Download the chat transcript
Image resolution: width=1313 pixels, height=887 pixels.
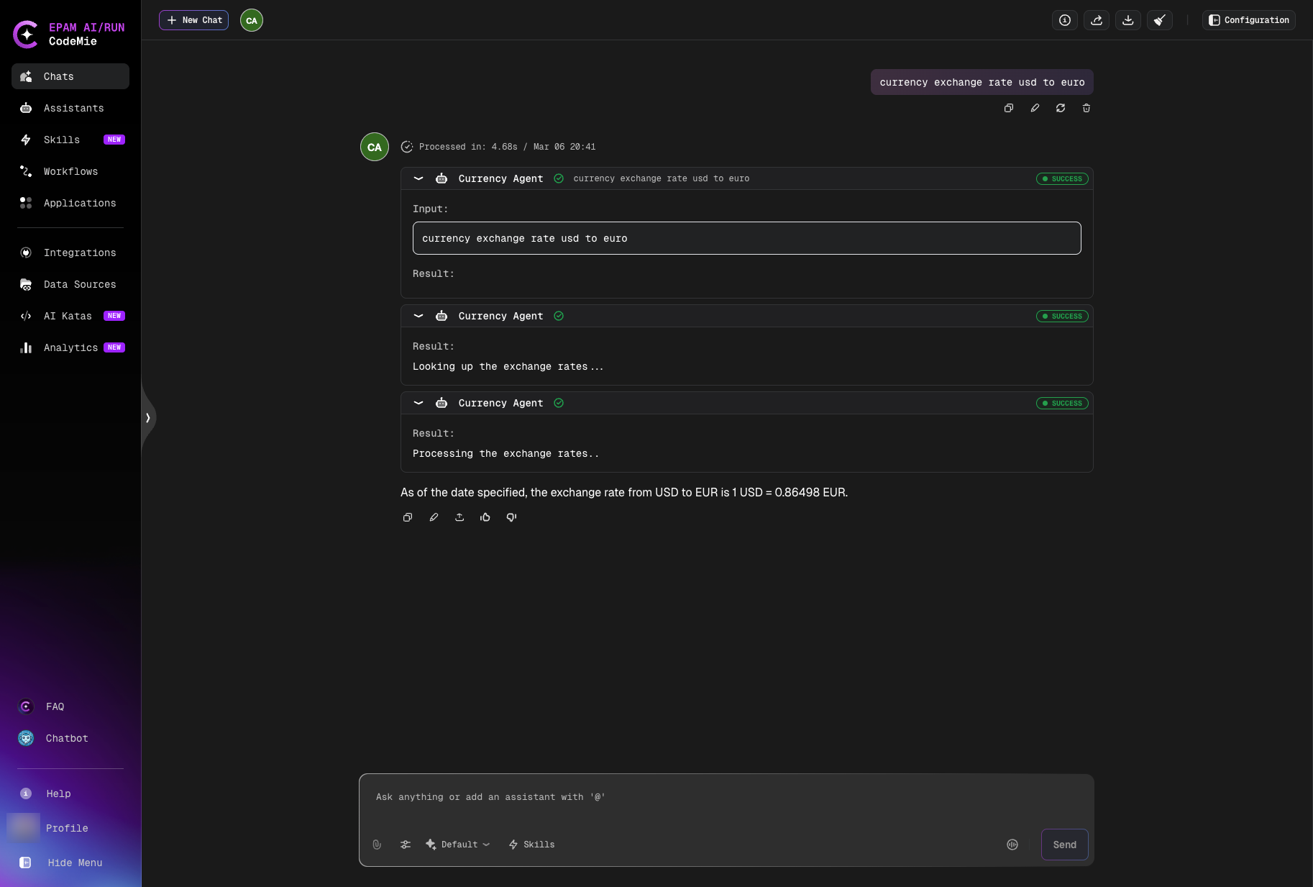pos(1128,20)
